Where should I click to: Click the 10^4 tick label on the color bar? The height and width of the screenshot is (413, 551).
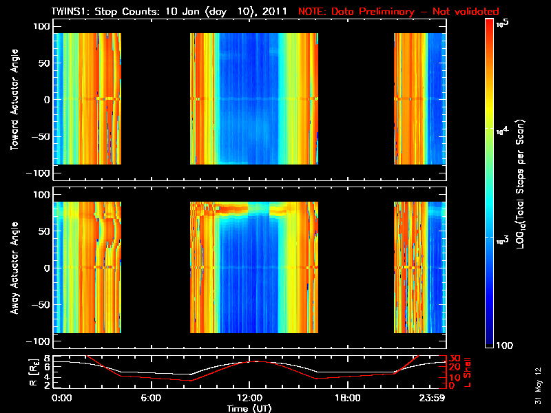pos(502,129)
